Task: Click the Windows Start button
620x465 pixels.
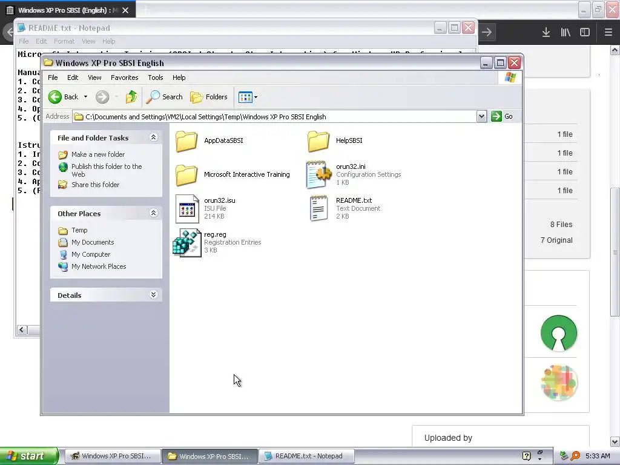Action: coord(29,456)
